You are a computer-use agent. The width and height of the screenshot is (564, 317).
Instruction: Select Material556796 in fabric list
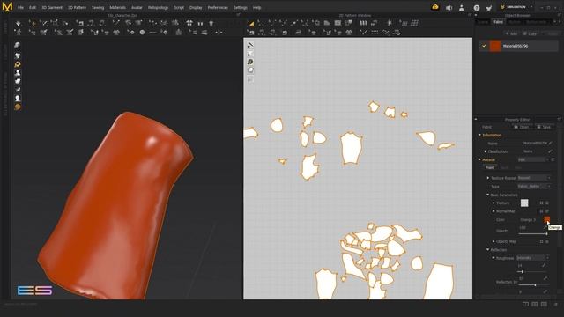519,46
